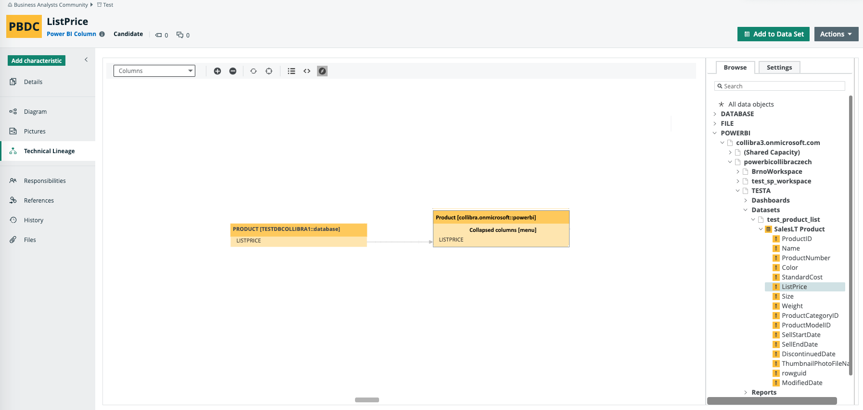The width and height of the screenshot is (863, 410).
Task: Click the zoom out minus icon
Action: point(233,71)
